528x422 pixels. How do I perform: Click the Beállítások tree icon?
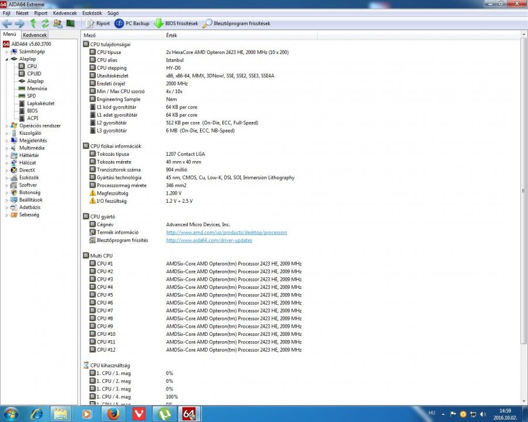(x=14, y=200)
